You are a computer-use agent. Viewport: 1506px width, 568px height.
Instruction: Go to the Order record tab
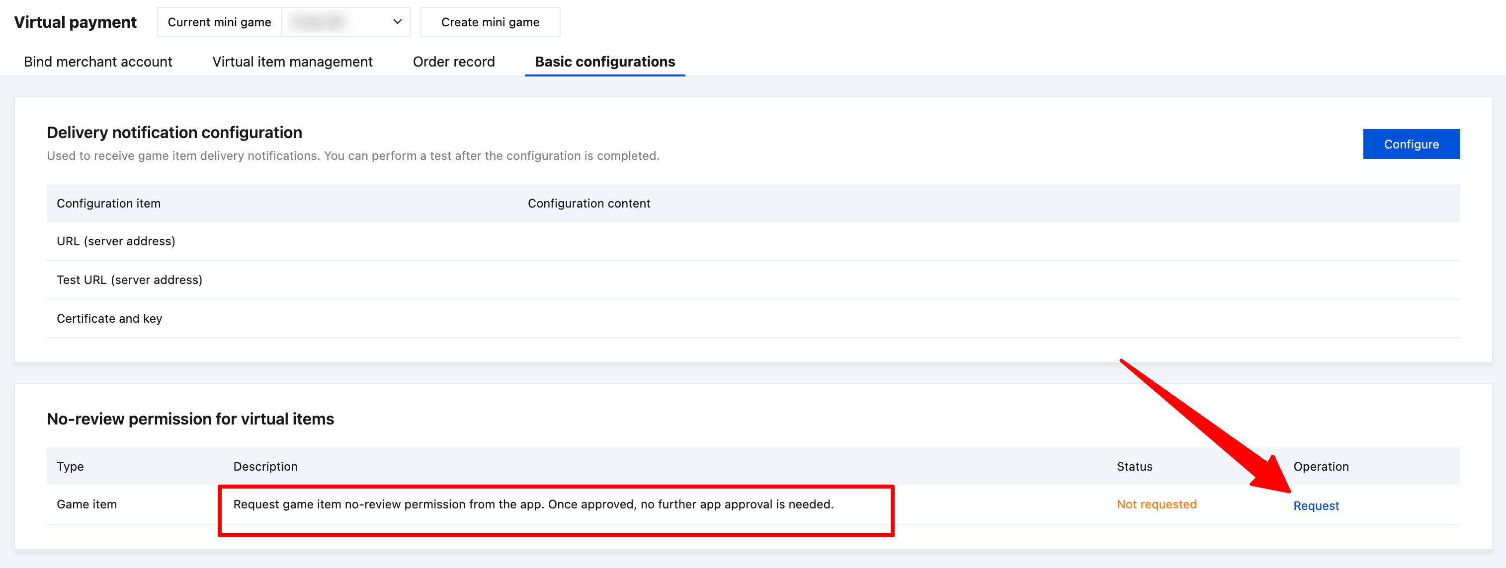(454, 62)
